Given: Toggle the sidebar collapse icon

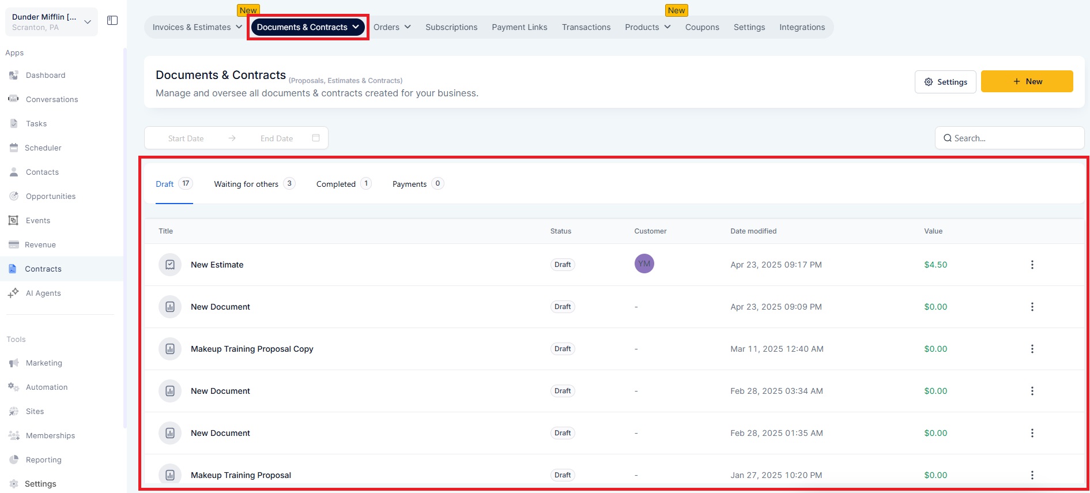Looking at the screenshot, I should click(112, 21).
